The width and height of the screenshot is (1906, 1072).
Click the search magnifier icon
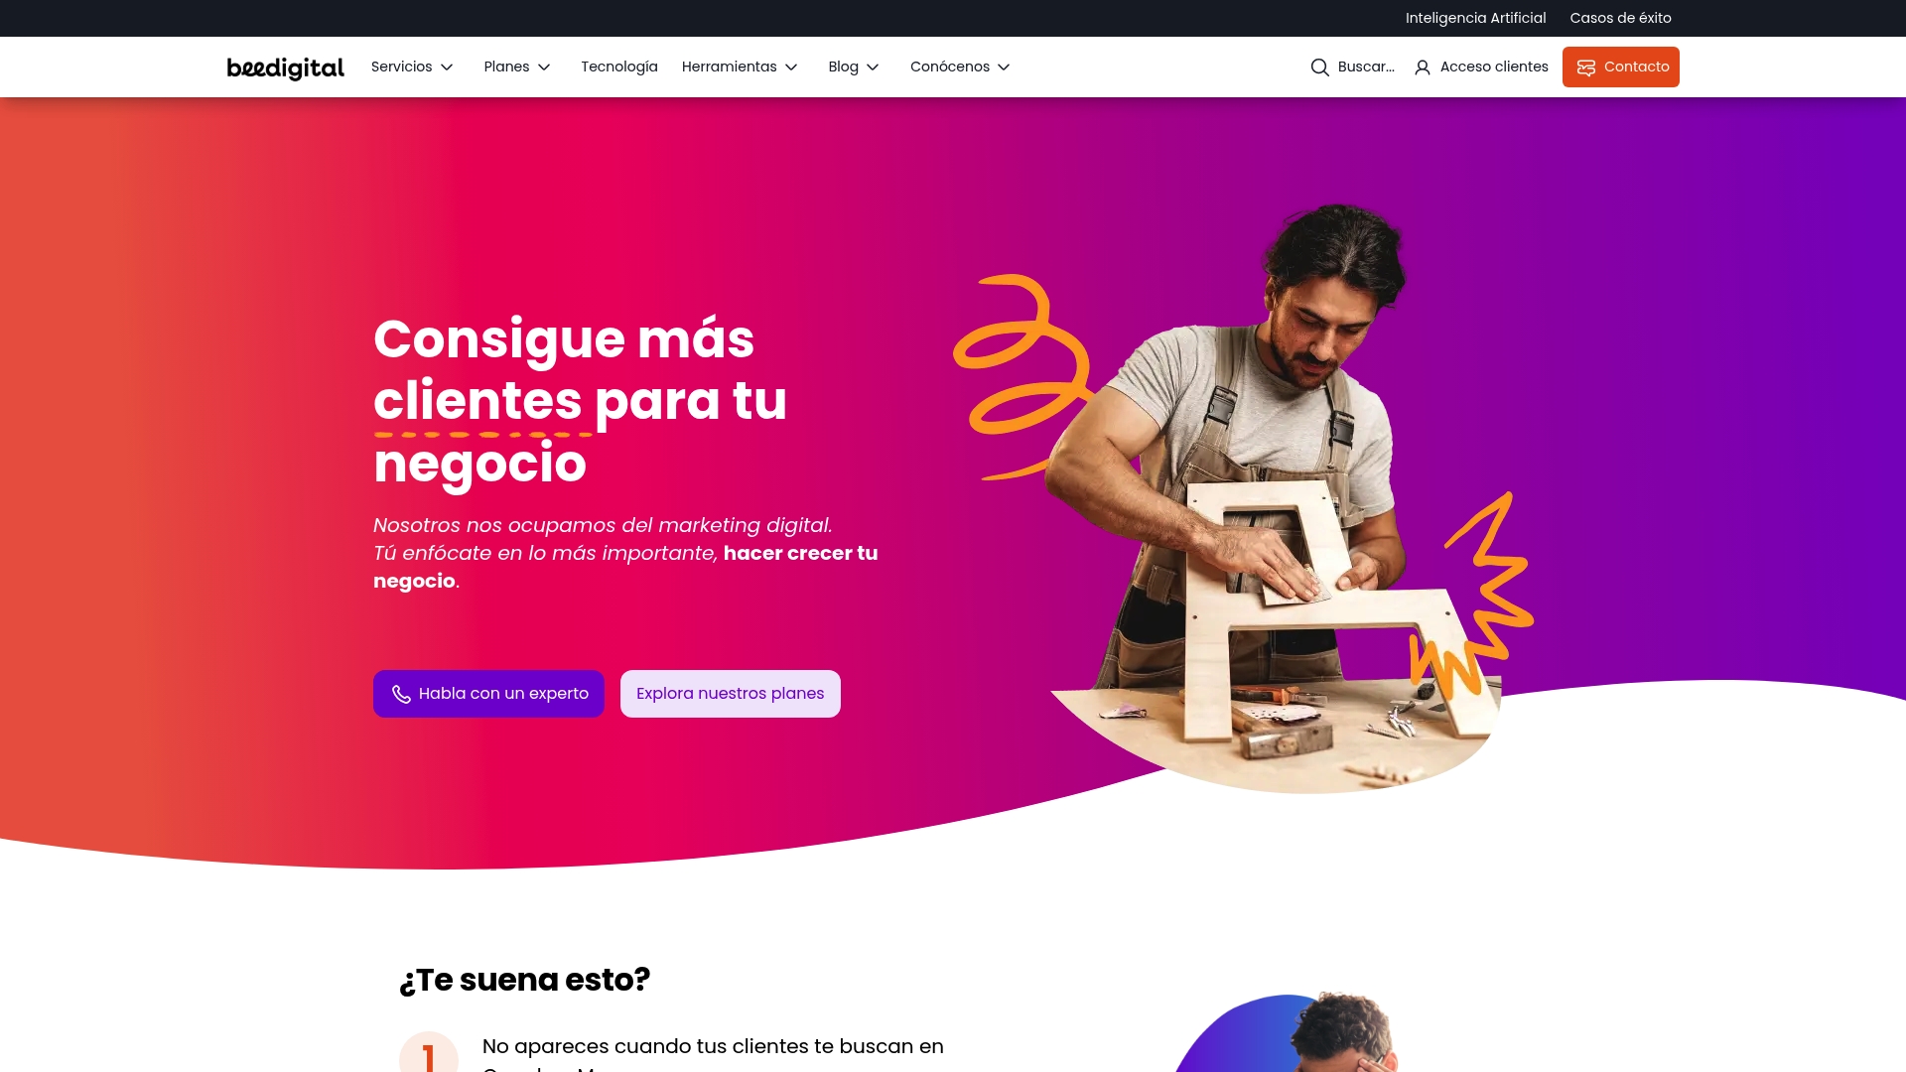point(1319,67)
